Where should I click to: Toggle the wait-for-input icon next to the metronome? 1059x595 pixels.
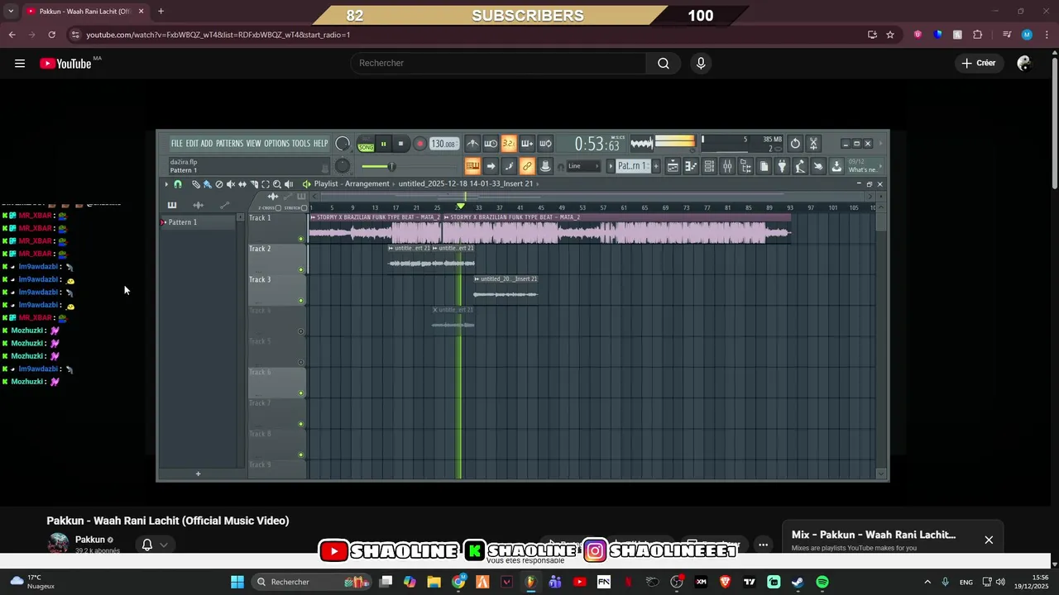[x=490, y=144]
